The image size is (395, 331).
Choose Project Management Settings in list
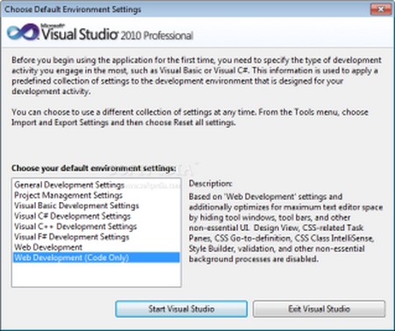coord(68,195)
